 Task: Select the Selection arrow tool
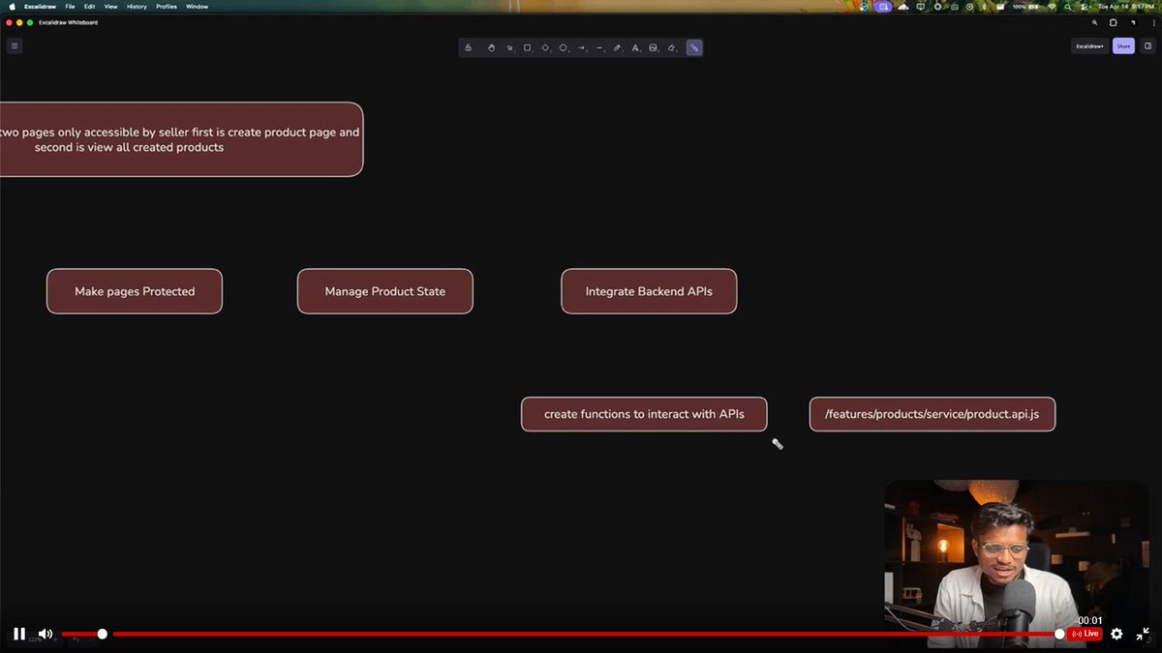coord(509,47)
